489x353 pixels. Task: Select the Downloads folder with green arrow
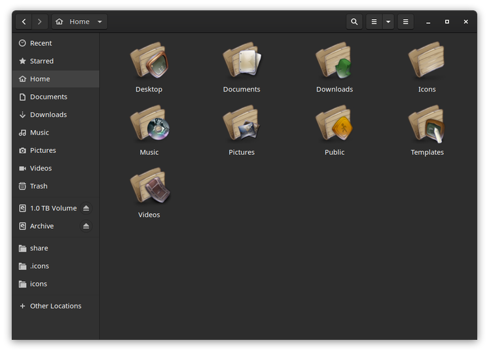coord(335,67)
